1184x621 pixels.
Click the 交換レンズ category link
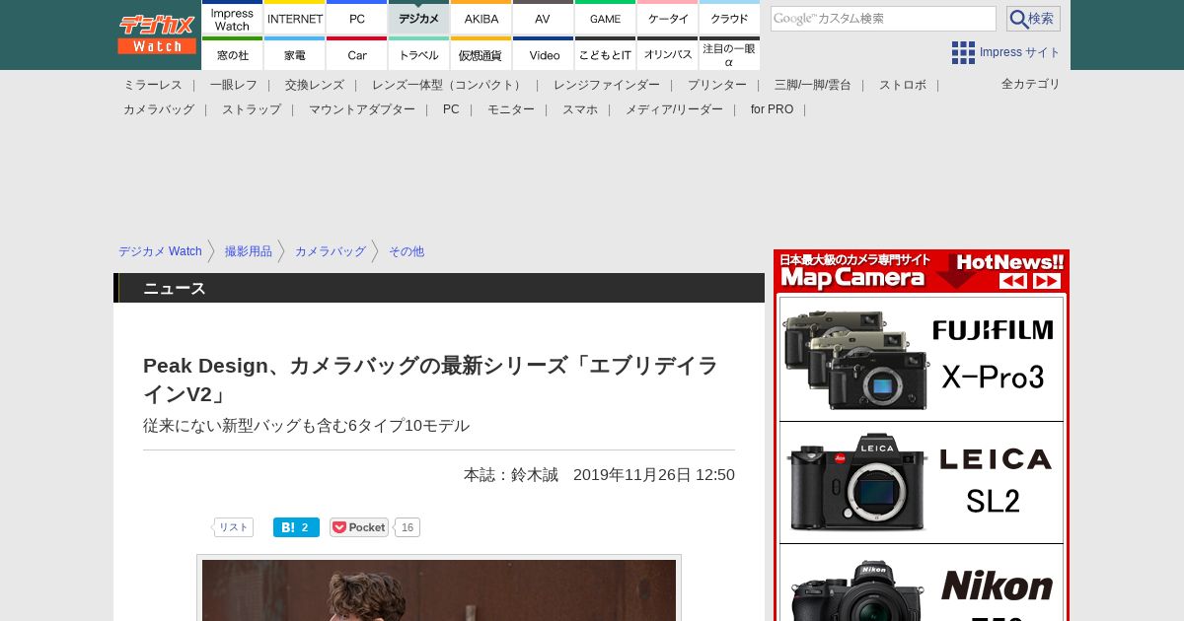pos(315,85)
